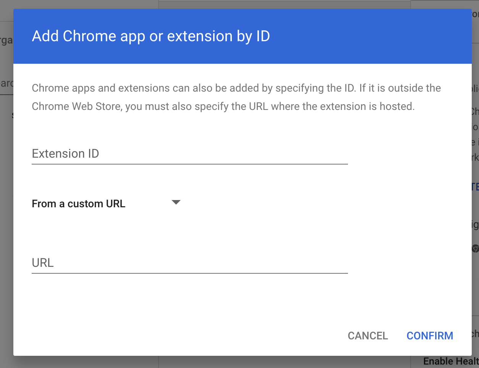This screenshot has width=479, height=368.
Task: Click the underline beneath the Extension ID field
Action: point(189,164)
